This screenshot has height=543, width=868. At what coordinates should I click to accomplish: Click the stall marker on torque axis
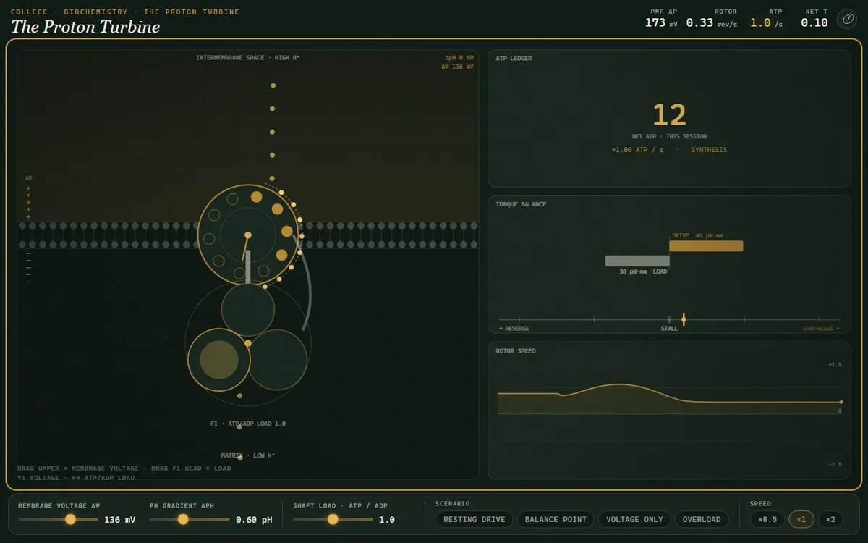(x=669, y=319)
